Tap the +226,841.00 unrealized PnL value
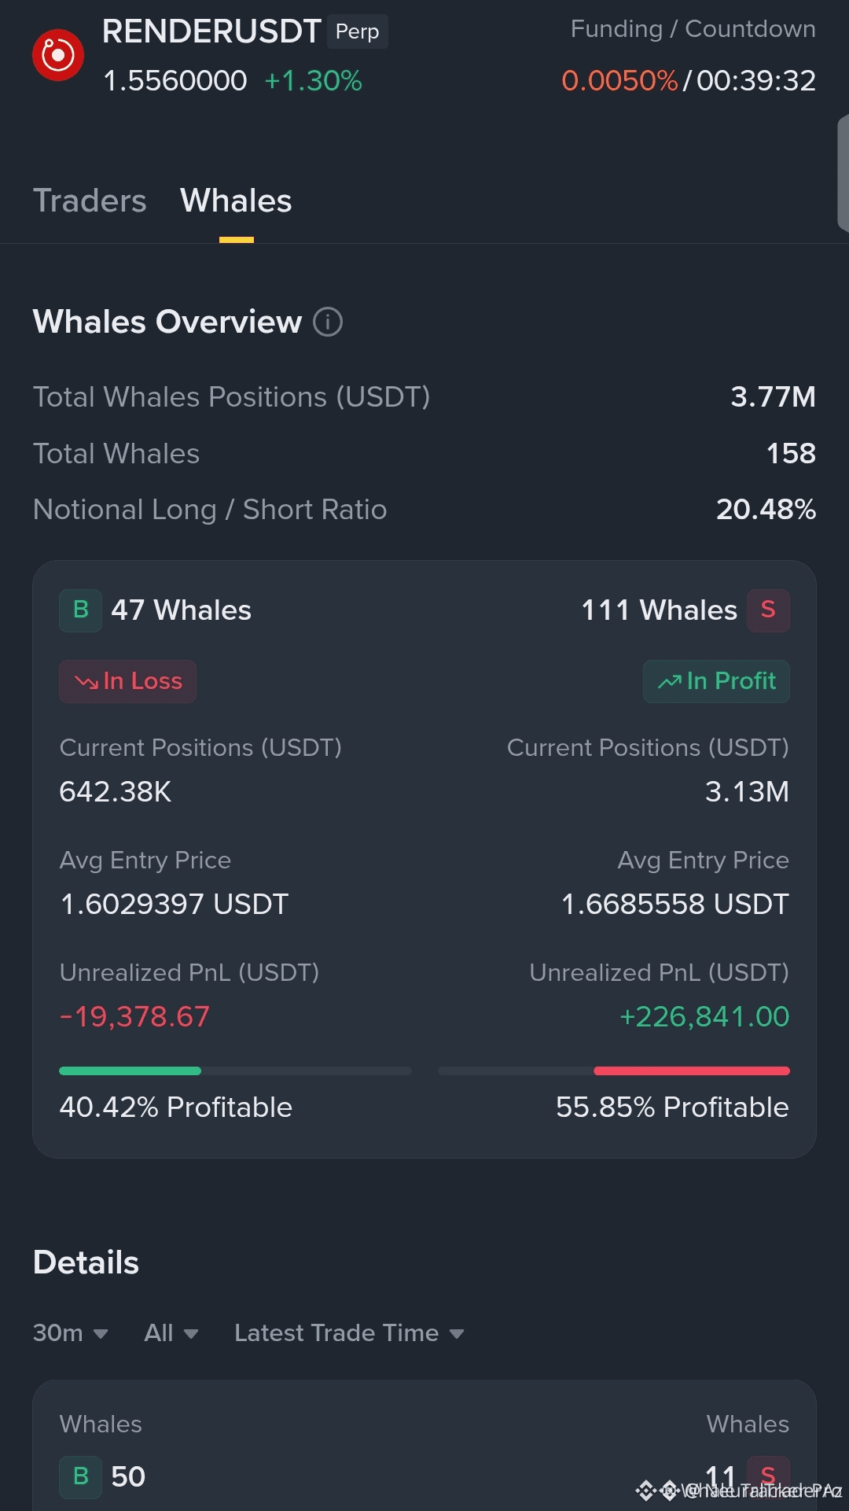Viewport: 849px width, 1511px height. click(704, 1017)
